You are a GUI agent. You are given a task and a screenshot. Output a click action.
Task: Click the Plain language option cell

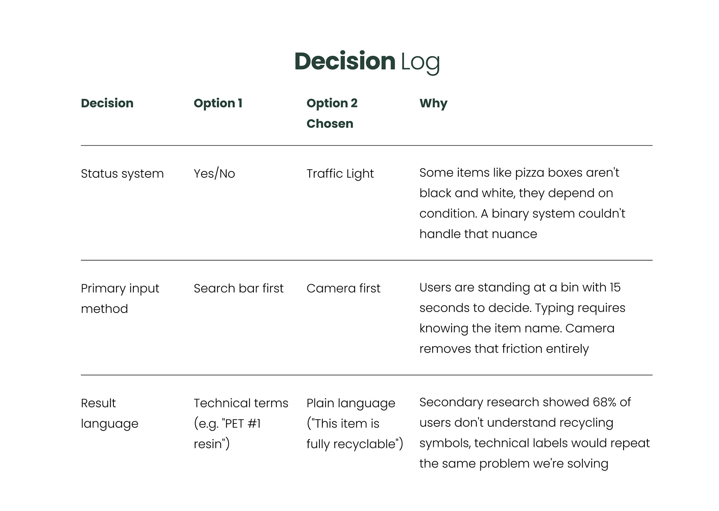coord(355,423)
